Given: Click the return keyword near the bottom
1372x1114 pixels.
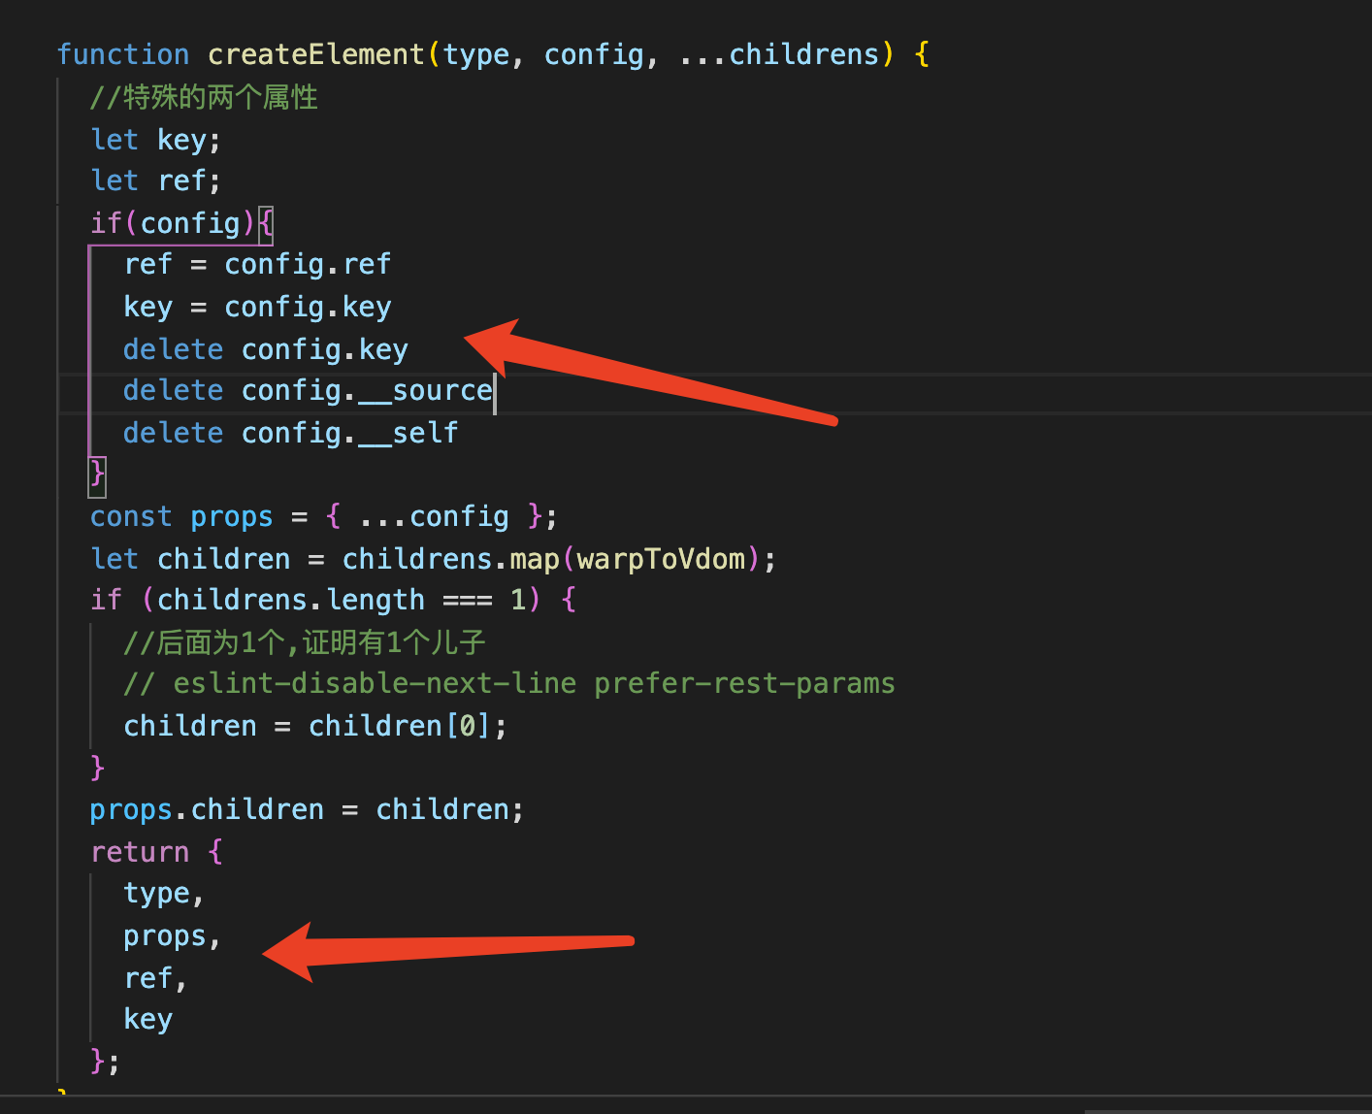Looking at the screenshot, I should 140,851.
